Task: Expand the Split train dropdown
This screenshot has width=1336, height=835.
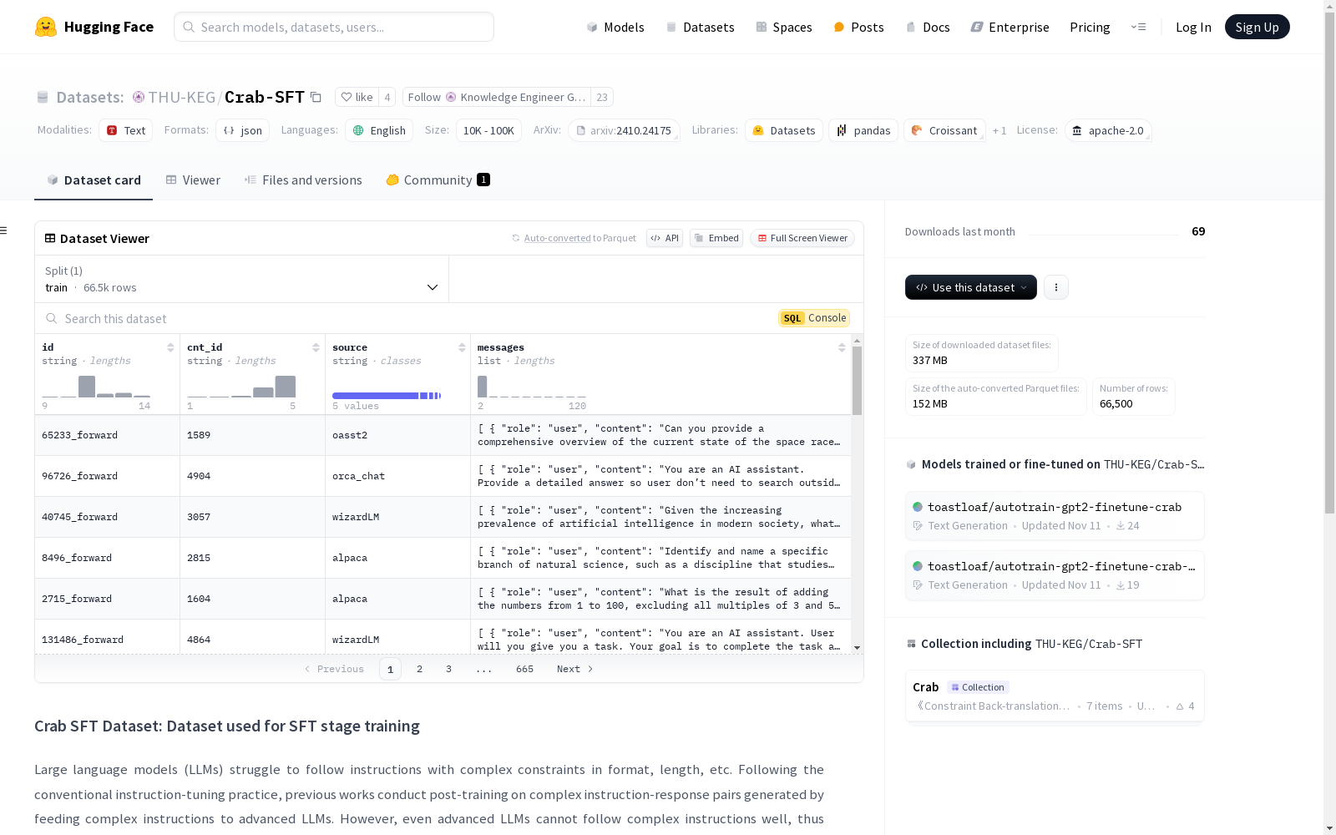Action: [242, 279]
